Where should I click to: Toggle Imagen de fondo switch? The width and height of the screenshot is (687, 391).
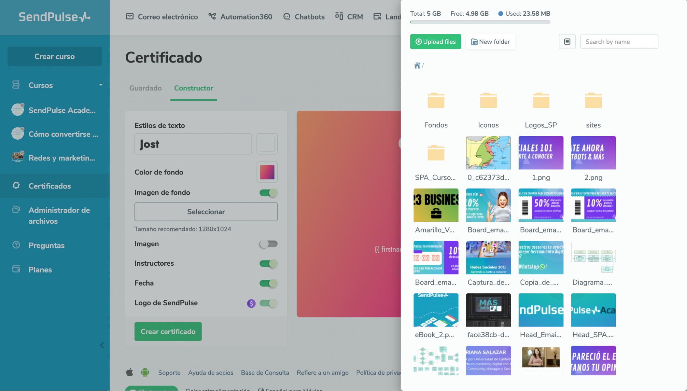(x=268, y=193)
